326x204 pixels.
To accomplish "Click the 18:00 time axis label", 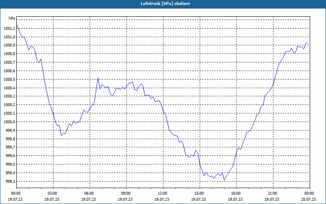I will tap(236, 193).
